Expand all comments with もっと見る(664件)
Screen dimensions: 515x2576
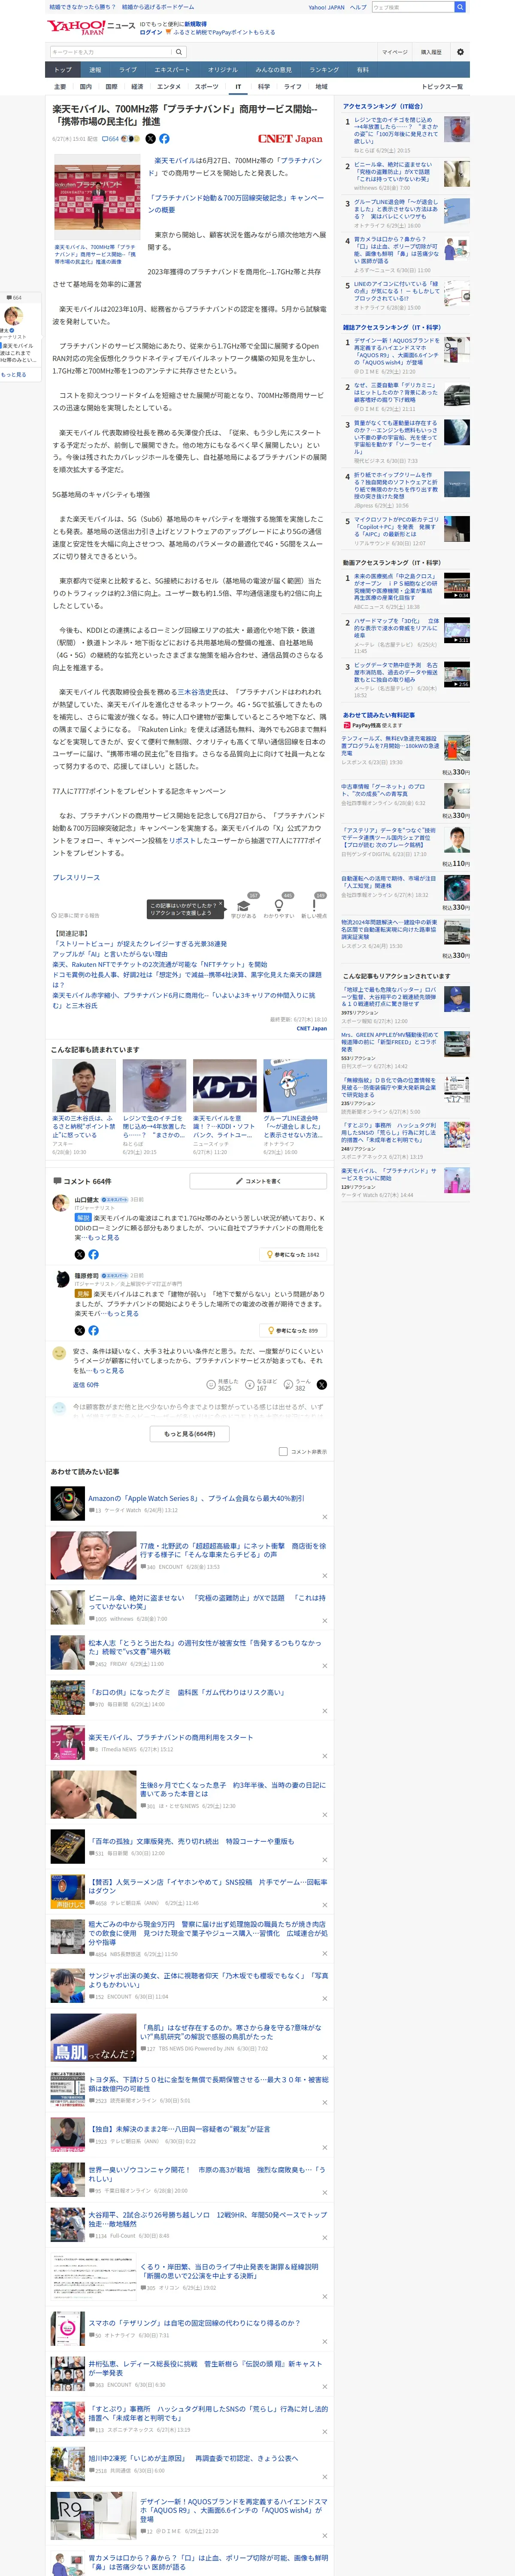pos(190,1433)
